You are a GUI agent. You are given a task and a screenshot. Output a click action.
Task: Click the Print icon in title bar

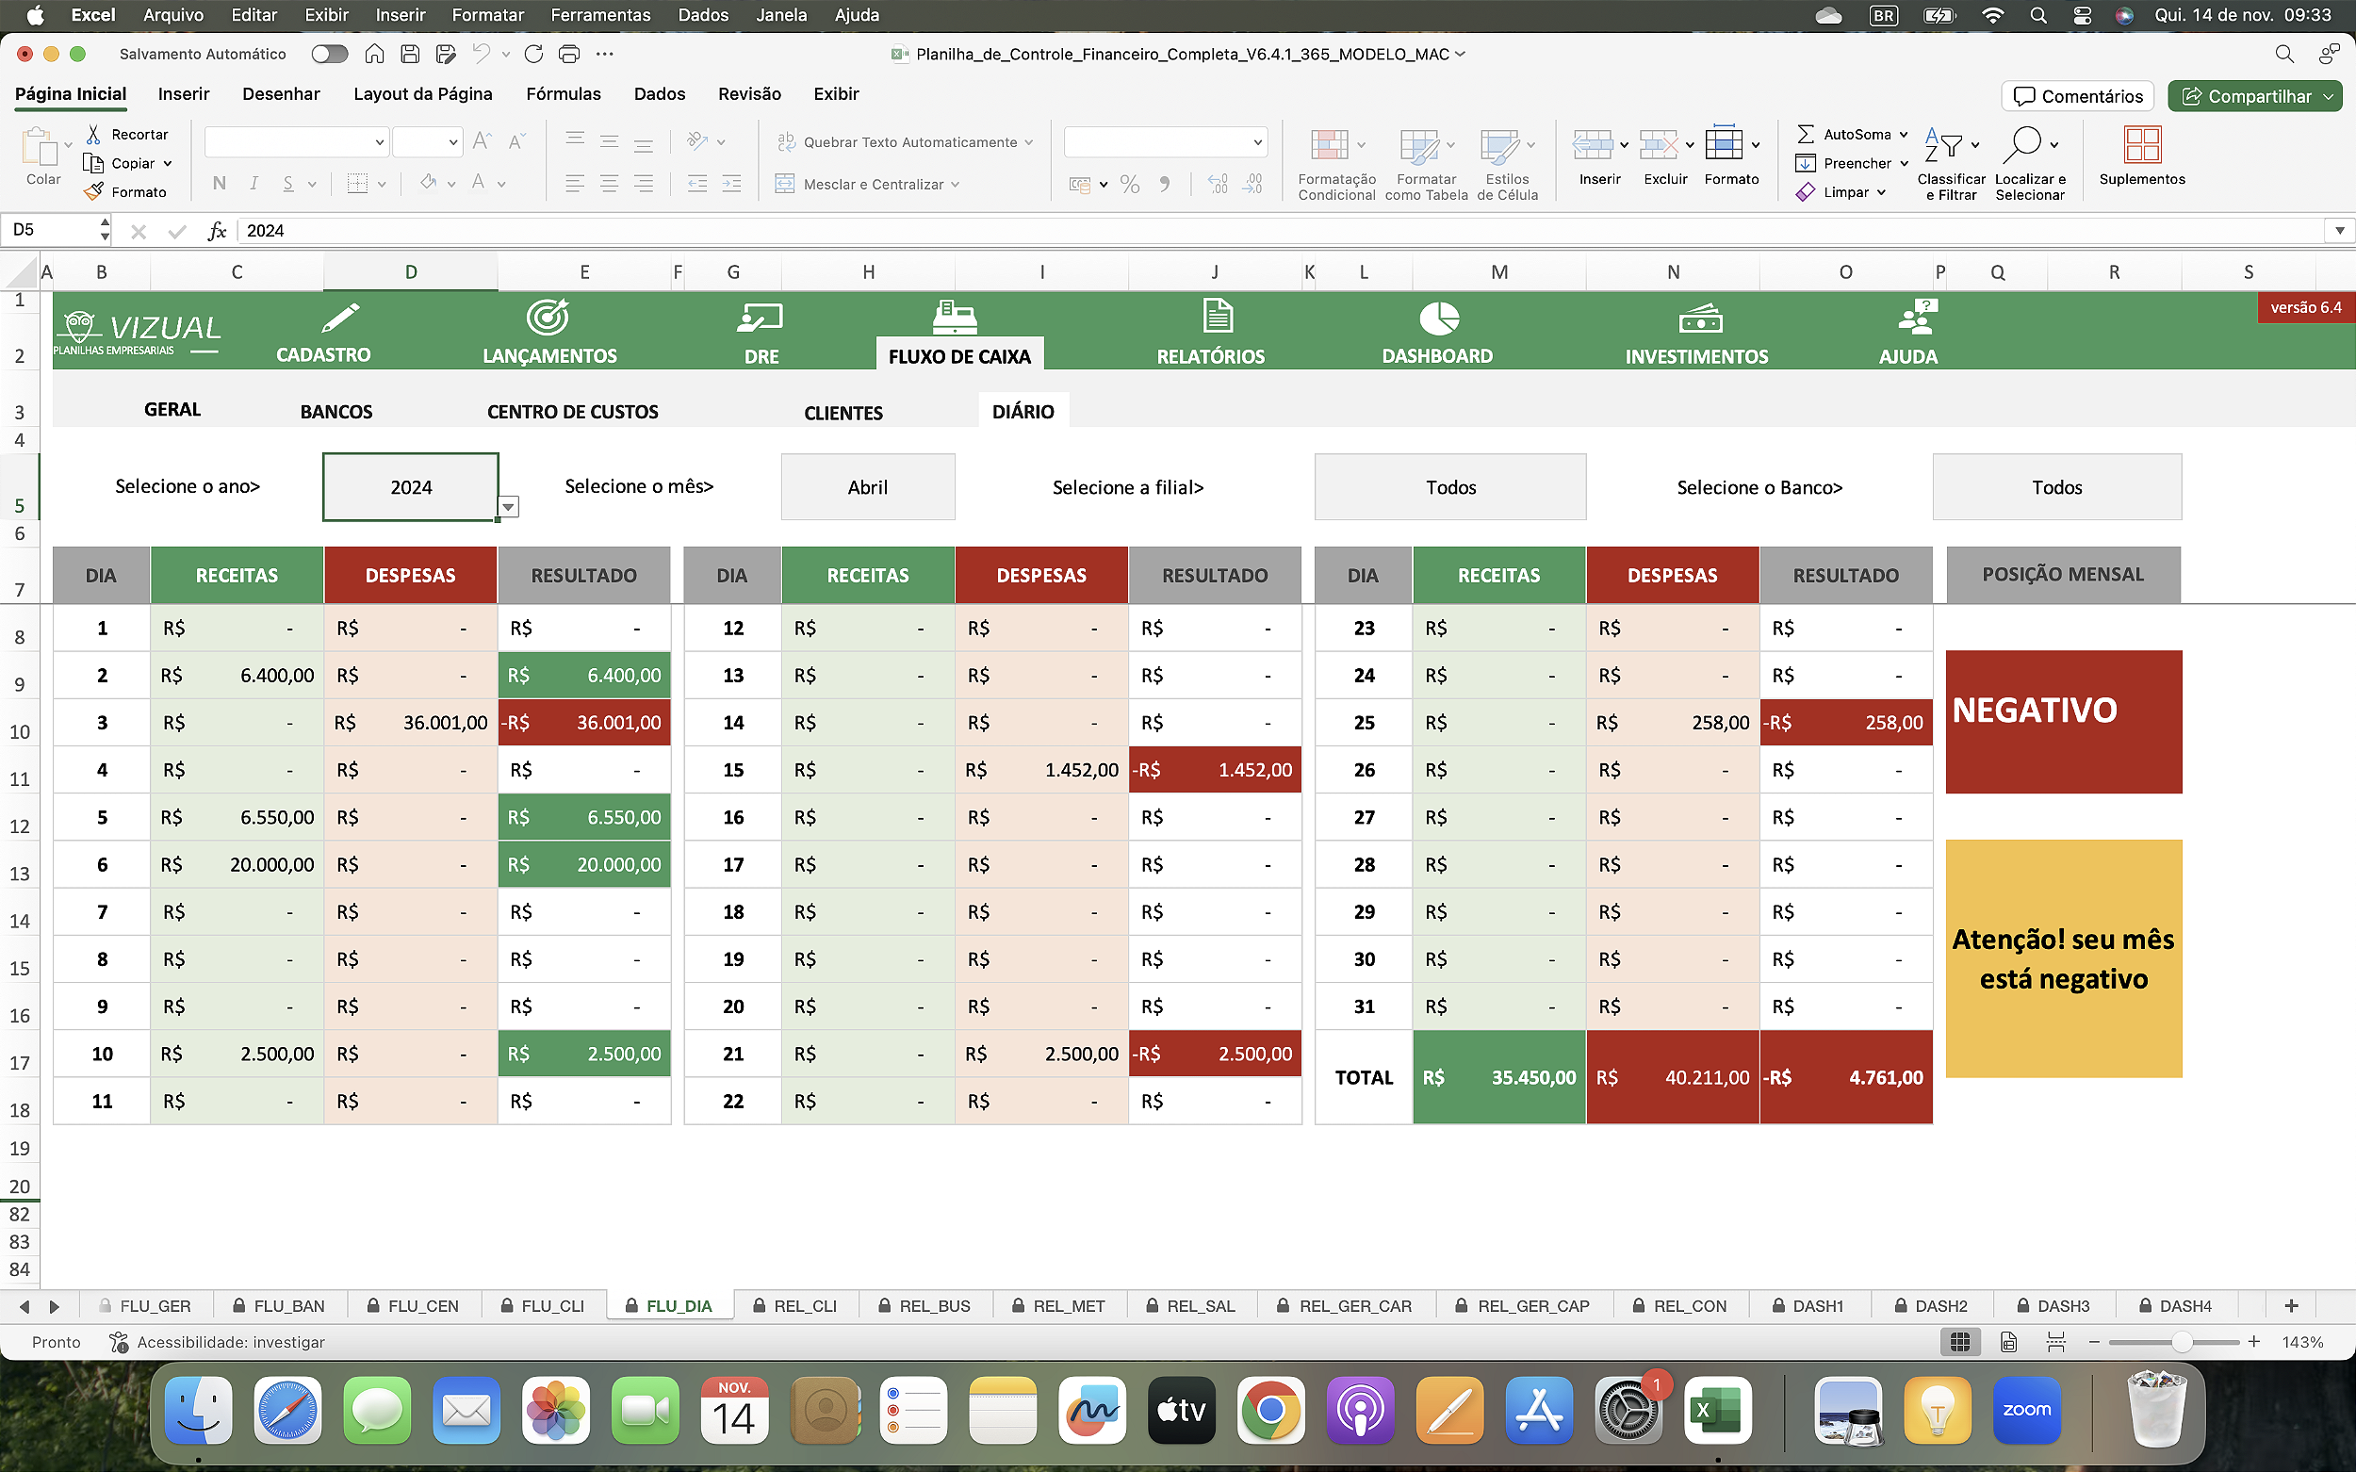[x=569, y=54]
